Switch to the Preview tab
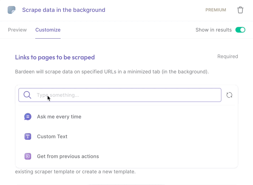The image size is (253, 185). (17, 30)
